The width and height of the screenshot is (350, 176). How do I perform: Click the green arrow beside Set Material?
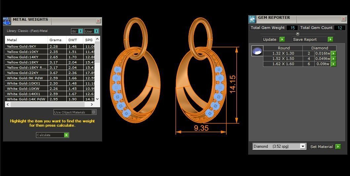point(338,147)
